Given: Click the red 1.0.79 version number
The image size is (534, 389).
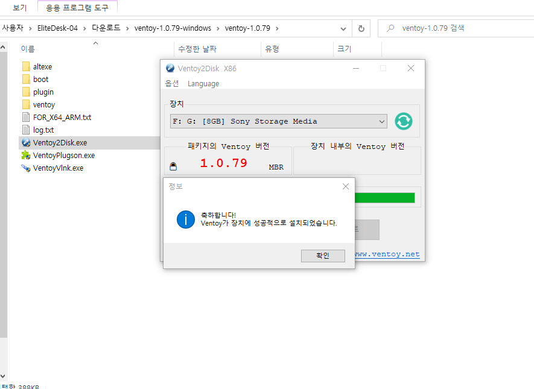Looking at the screenshot, I should click(x=224, y=163).
